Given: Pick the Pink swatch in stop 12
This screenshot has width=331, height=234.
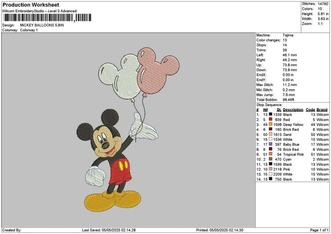Looking at the screenshot, I should 270,169.
